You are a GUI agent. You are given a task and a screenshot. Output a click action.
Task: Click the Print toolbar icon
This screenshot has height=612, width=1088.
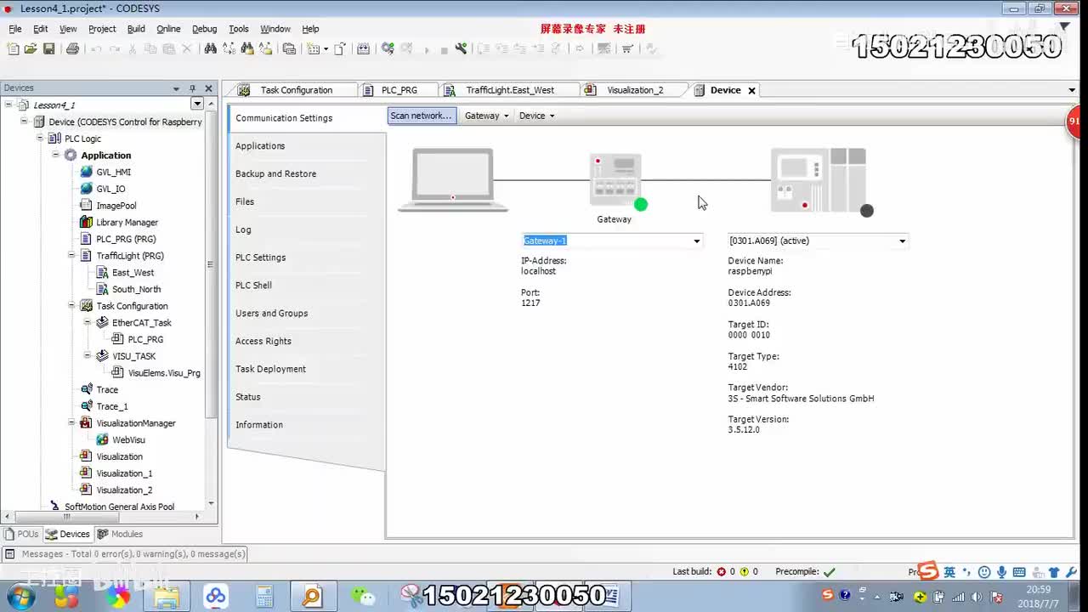click(x=72, y=48)
